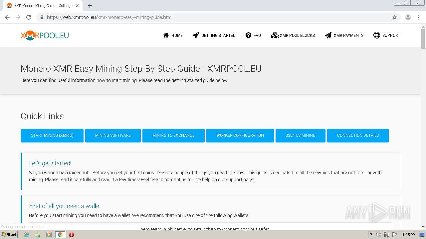Click the XMRPOOL.EU logo

[45, 36]
